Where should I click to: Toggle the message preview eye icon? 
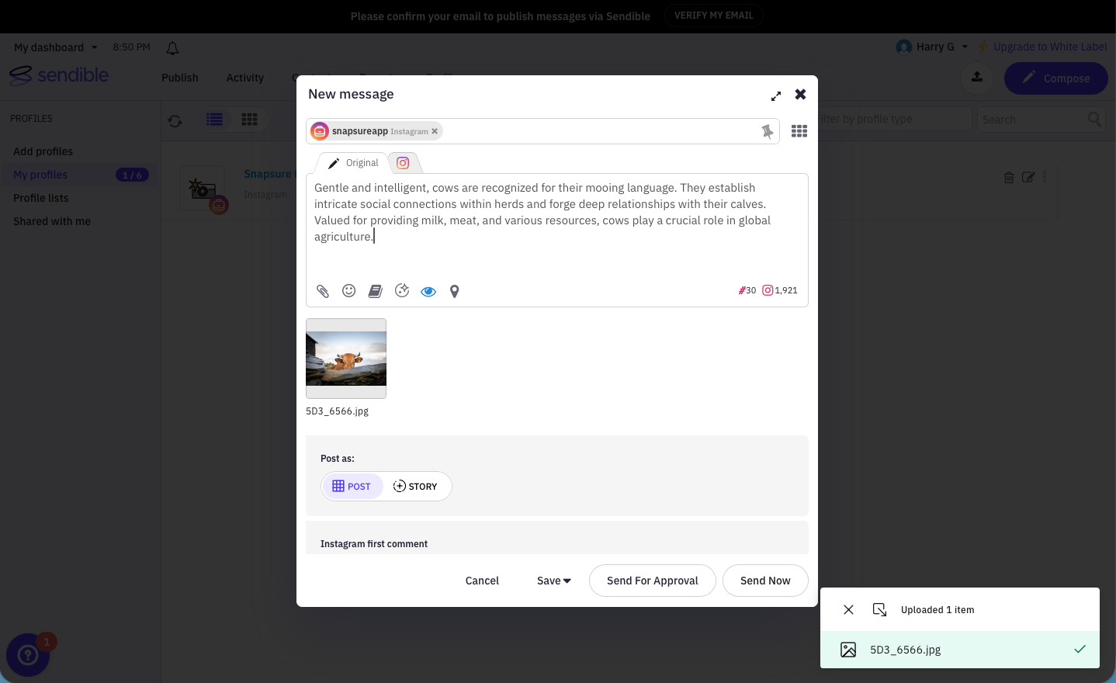point(428,291)
